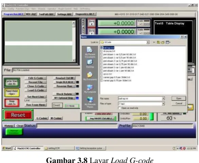Click the Mach3 CNC Controller taskbar button
Image resolution: width=199 pixels, height=163 pixels.
click(28, 148)
